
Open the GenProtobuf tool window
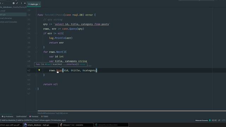(x=21, y=116)
